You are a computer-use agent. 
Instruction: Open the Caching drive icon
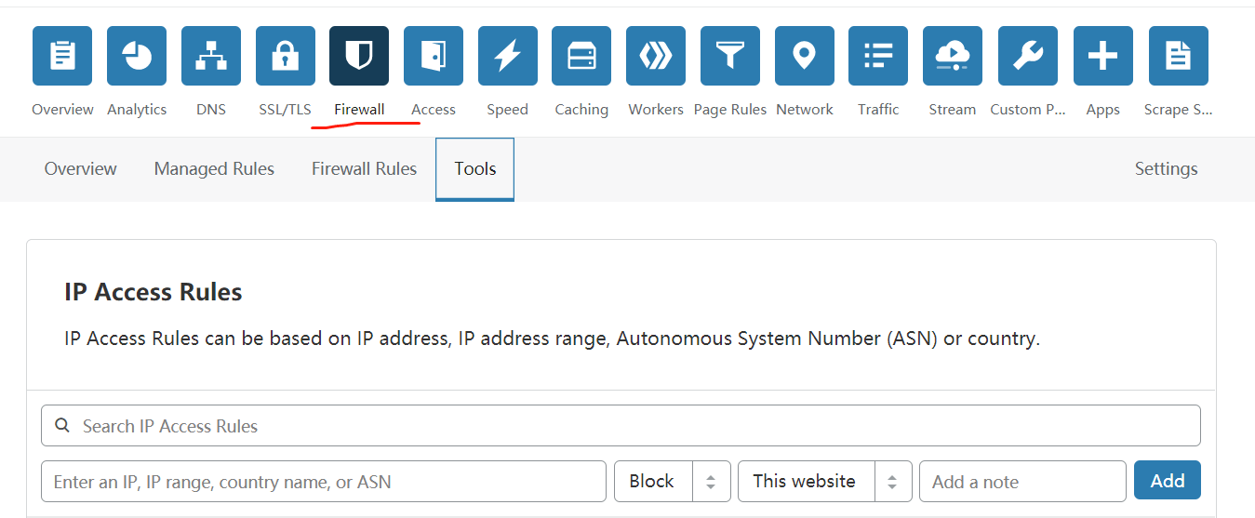581,56
